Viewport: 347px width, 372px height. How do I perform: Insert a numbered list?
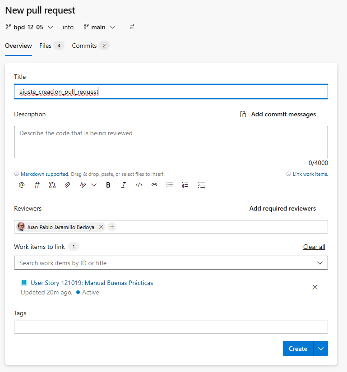pyautogui.click(x=185, y=185)
